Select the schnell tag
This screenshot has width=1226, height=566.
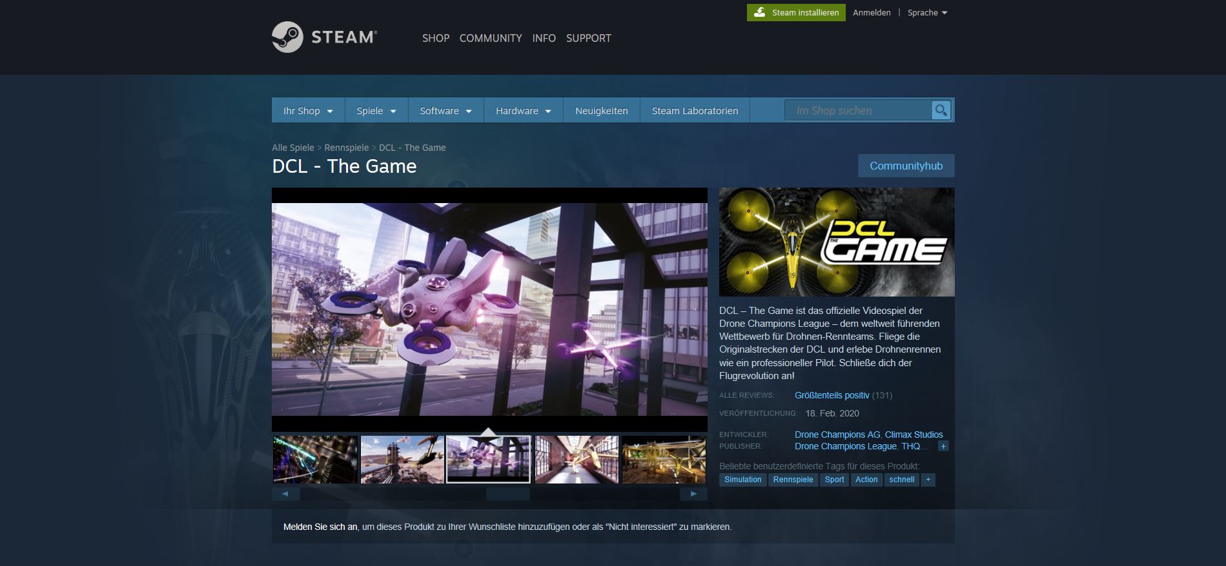tap(902, 480)
